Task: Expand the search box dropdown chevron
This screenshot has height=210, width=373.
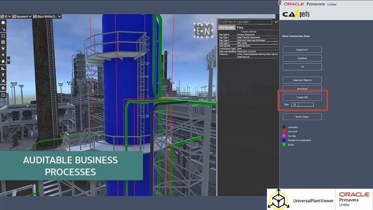Action: tap(276, 22)
